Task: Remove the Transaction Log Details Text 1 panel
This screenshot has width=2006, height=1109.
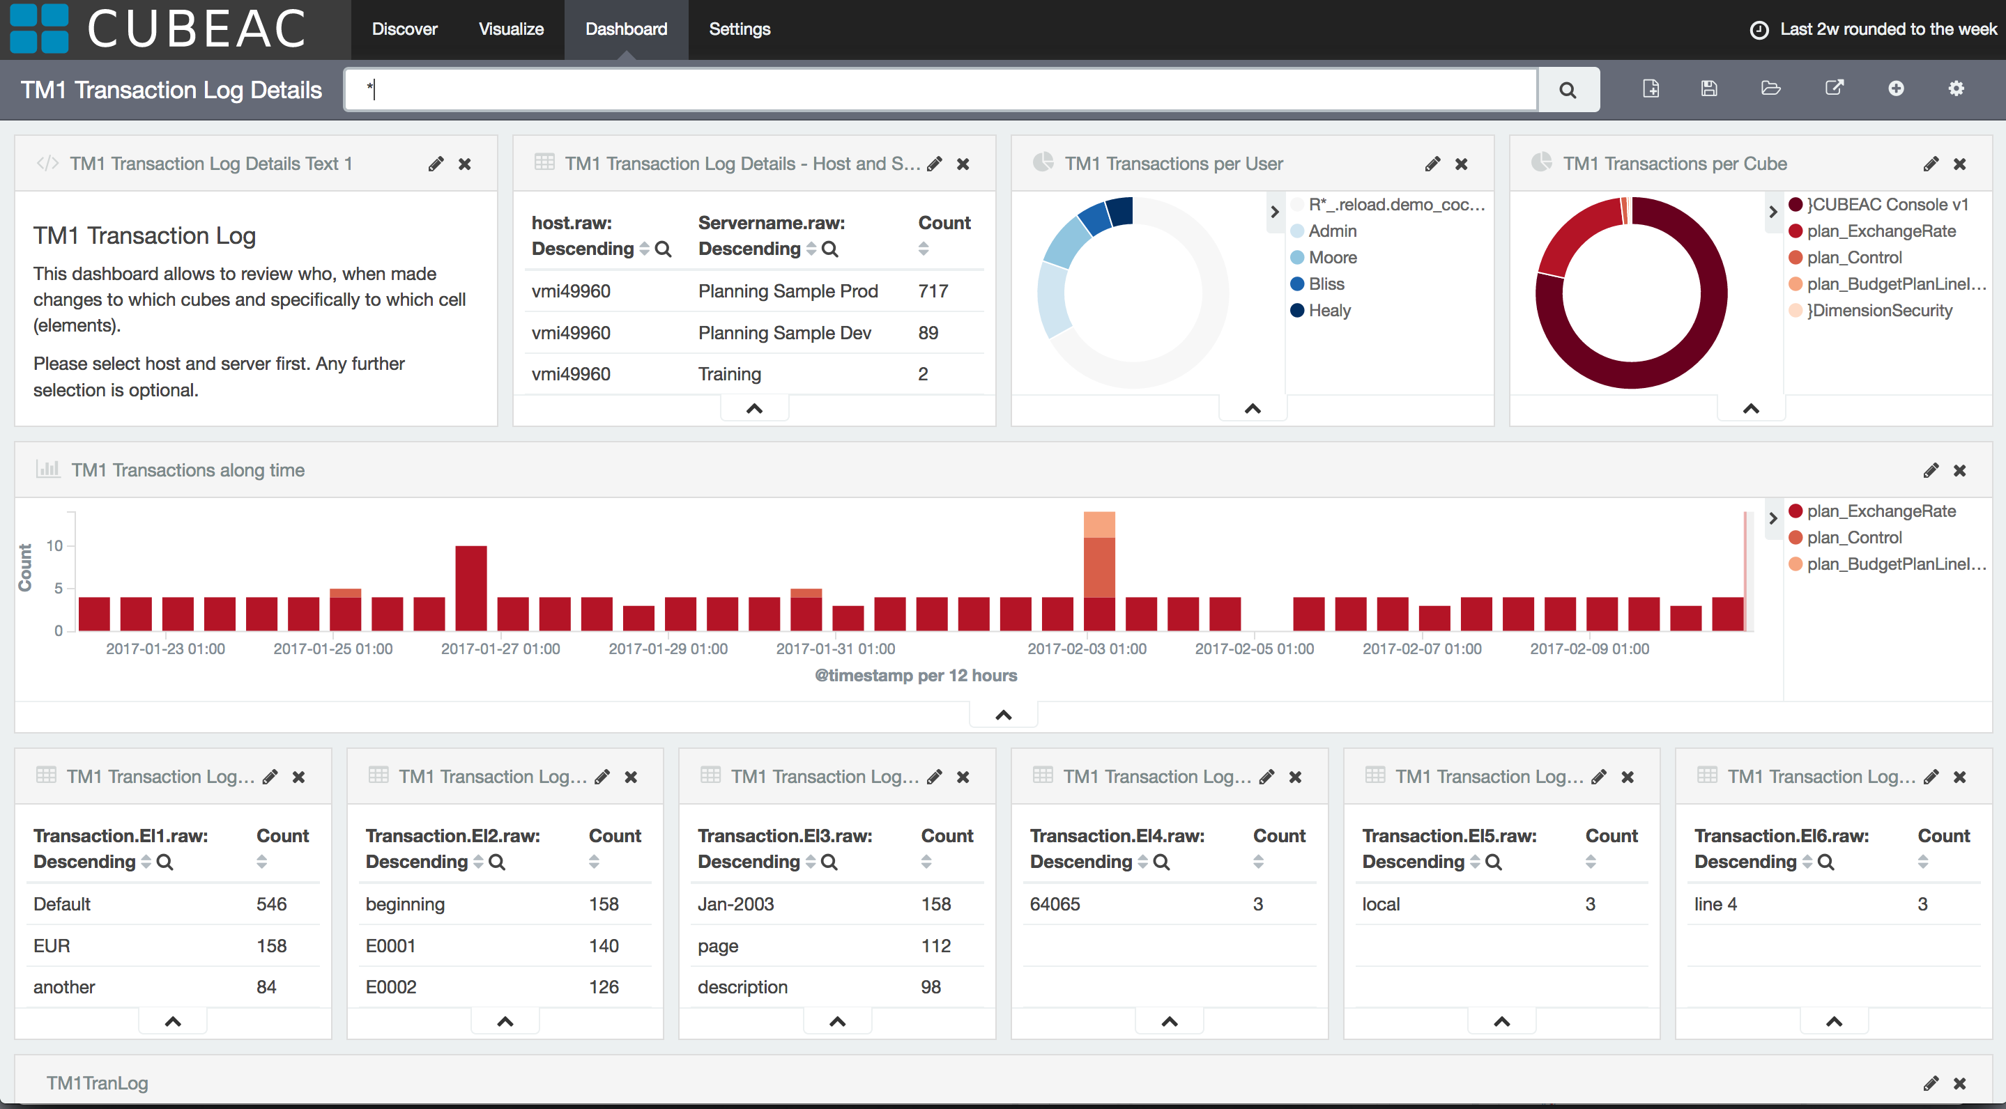Action: [465, 164]
